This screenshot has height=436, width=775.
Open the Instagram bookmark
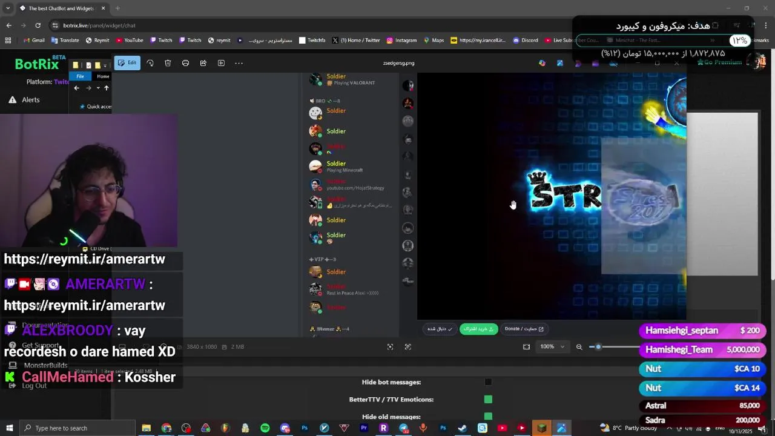tap(401, 41)
